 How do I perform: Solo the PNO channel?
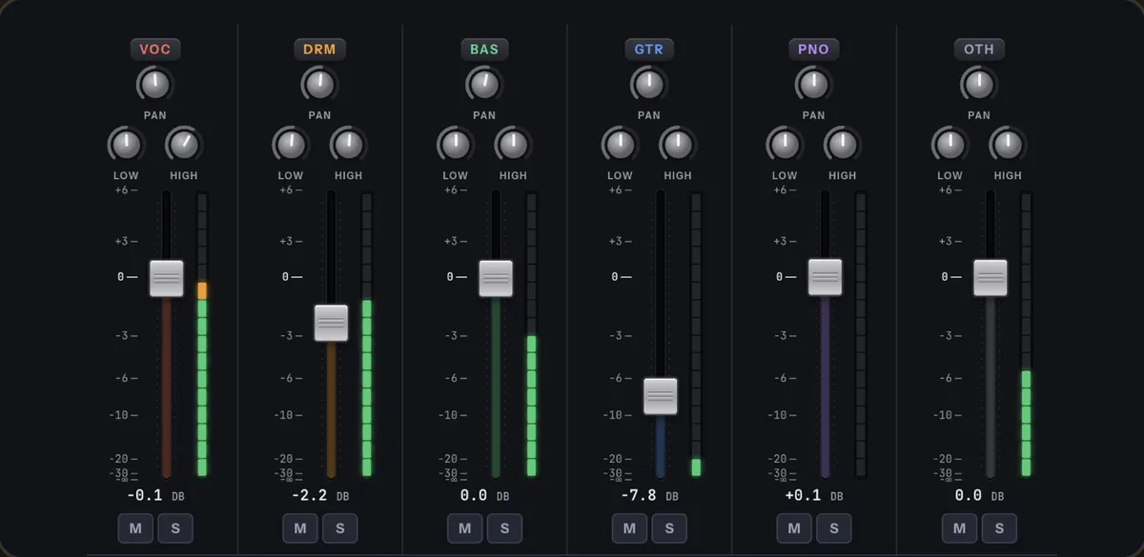pos(834,528)
